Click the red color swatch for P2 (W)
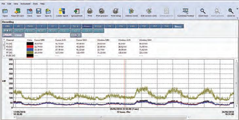 point(30,47)
